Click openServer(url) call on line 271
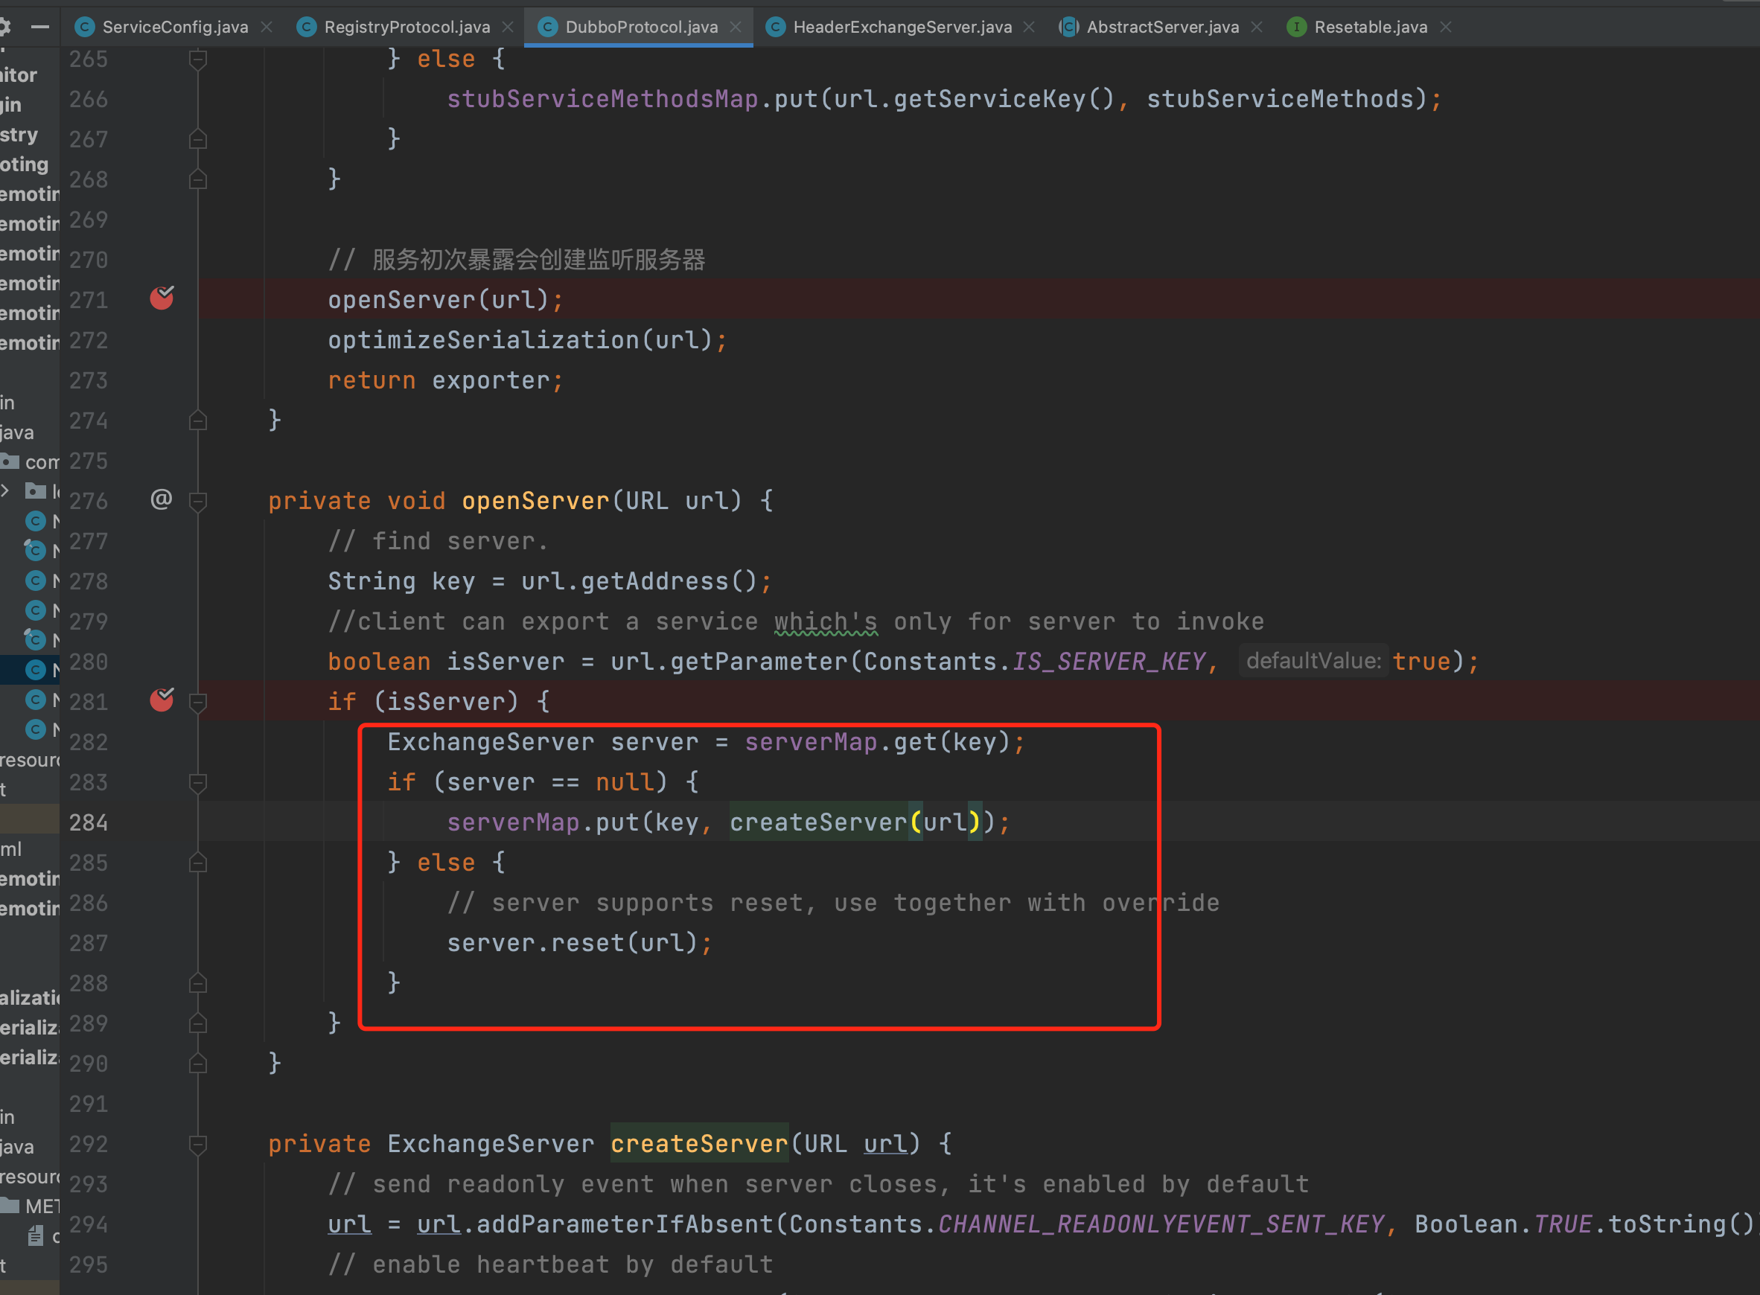The height and width of the screenshot is (1295, 1760). coord(439,300)
